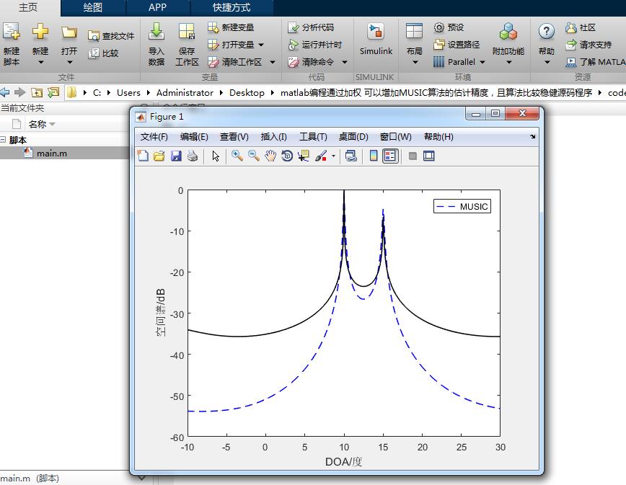Switch to the 绘图 (Plots) ribbon tab

pyautogui.click(x=93, y=8)
